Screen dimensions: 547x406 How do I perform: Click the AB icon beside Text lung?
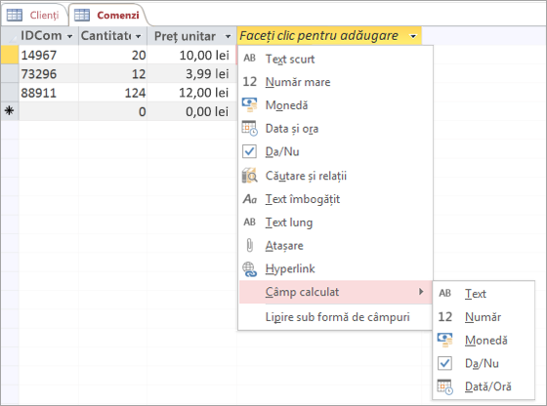249,222
